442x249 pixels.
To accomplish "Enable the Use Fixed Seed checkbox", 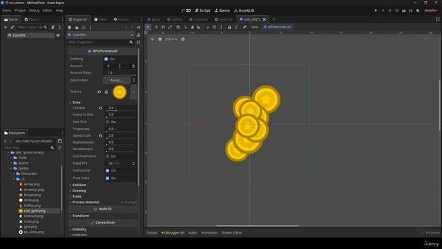I will coord(108,156).
